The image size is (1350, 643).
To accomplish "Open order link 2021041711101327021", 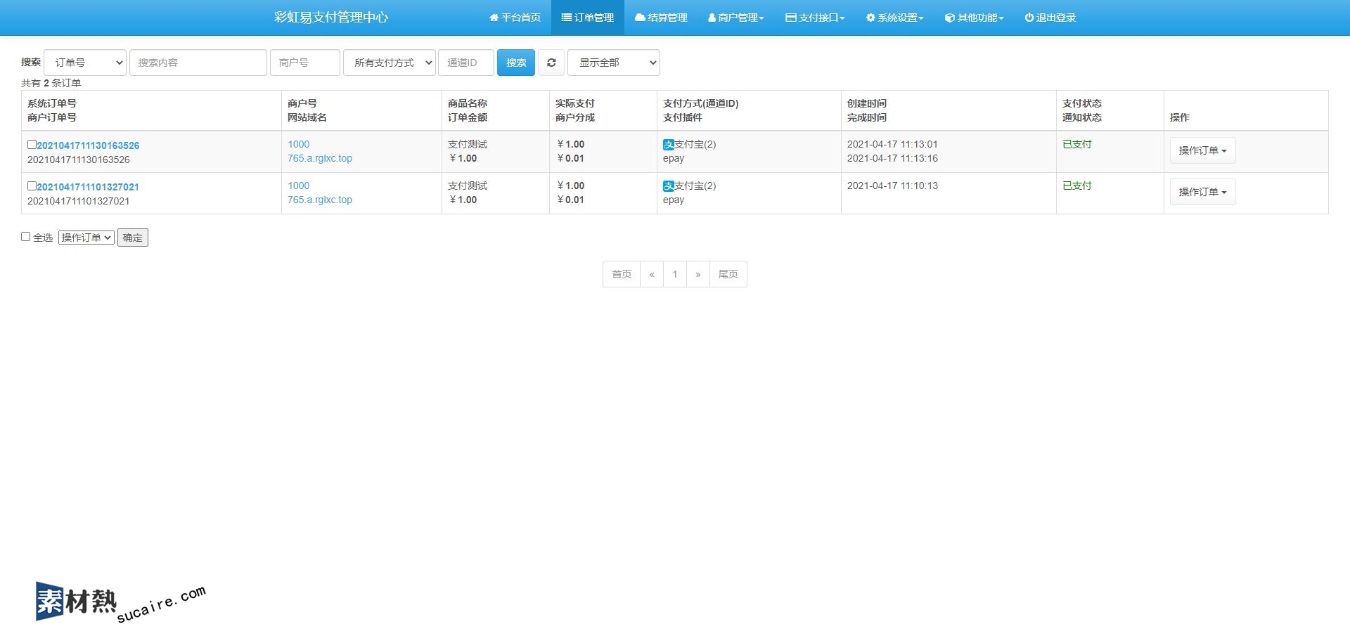I will click(x=88, y=187).
